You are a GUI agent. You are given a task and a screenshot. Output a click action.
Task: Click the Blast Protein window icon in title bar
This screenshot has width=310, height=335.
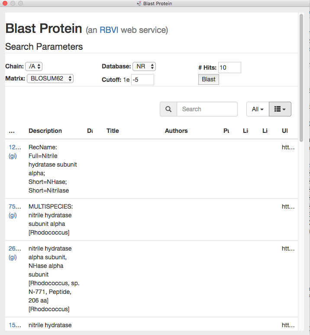click(x=139, y=3)
